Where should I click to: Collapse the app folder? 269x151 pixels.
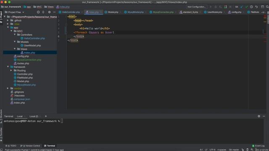[x=8, y=27]
